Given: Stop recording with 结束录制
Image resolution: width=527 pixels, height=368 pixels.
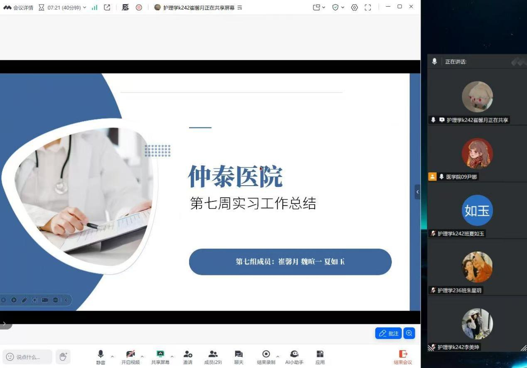Looking at the screenshot, I should (266, 356).
